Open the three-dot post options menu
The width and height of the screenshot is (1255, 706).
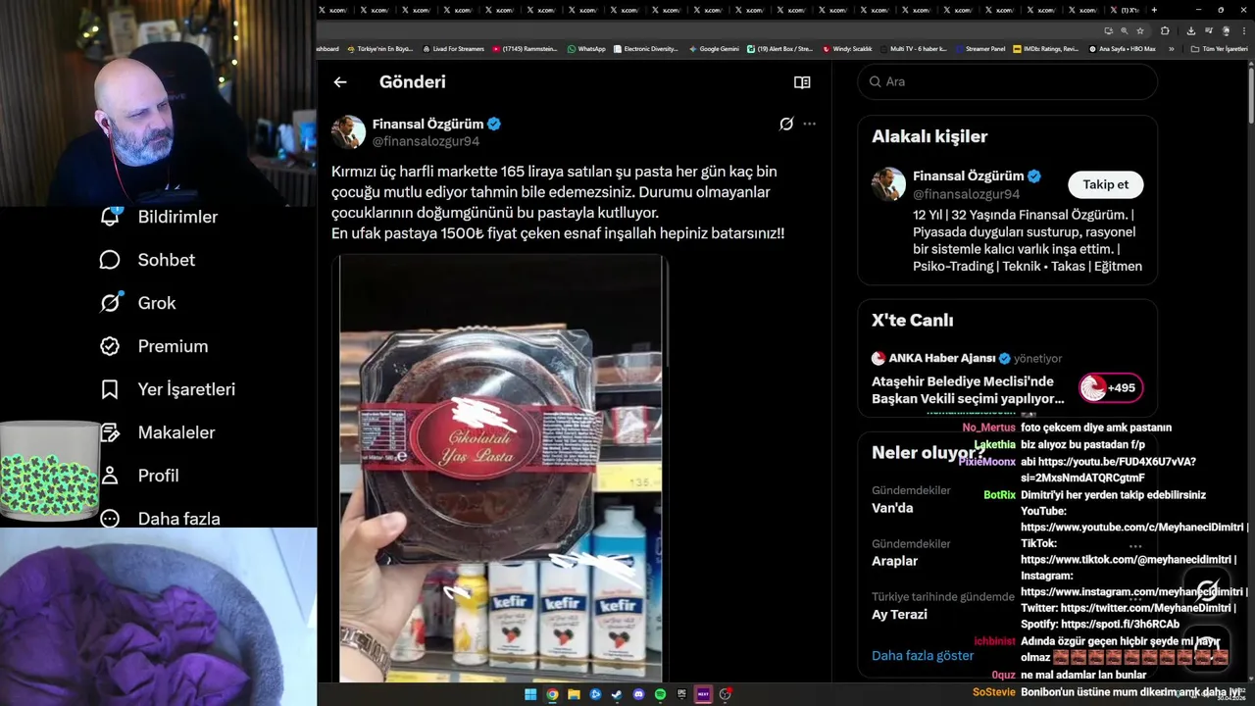point(809,124)
